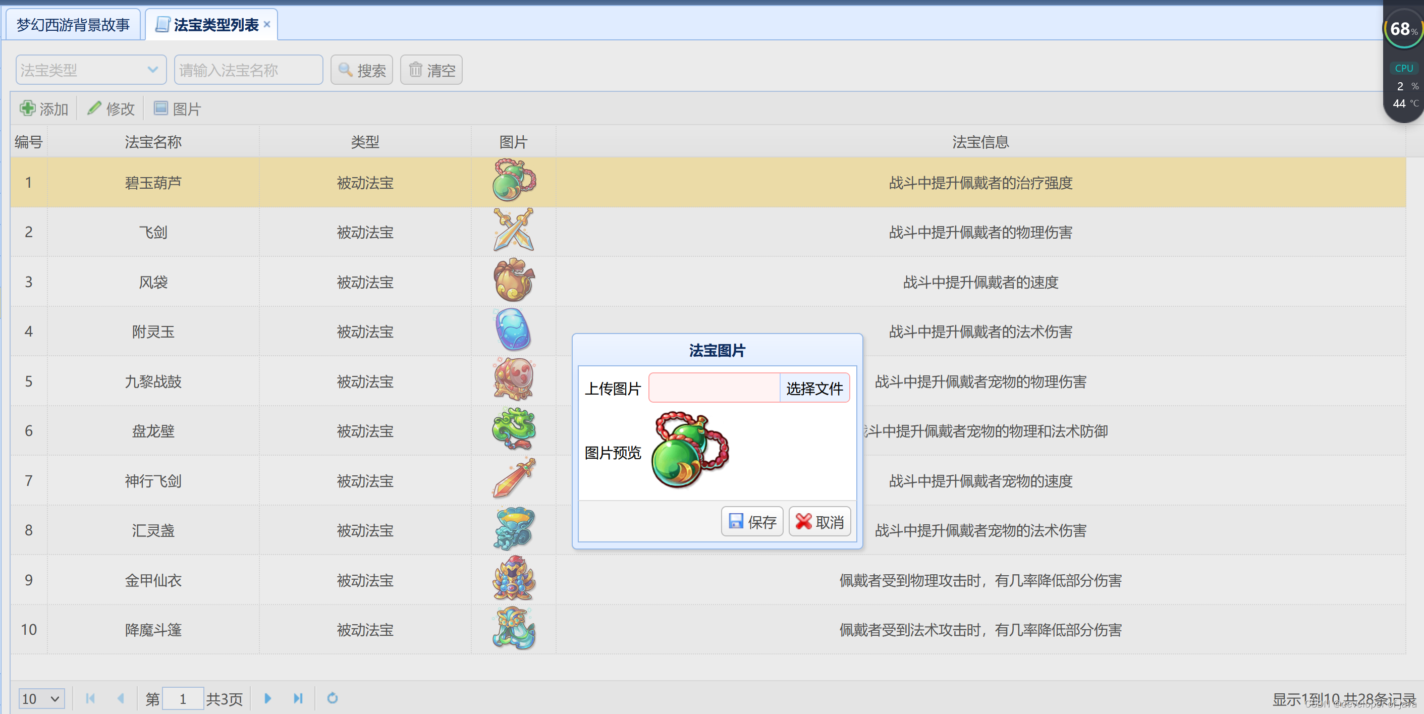This screenshot has width=1424, height=714.
Task: Select the row for 九黎战鼓
Action: pyautogui.click(x=153, y=381)
